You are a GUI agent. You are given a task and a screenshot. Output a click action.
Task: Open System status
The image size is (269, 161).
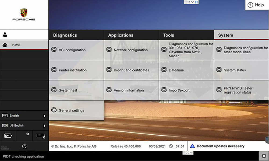[x=241, y=70]
